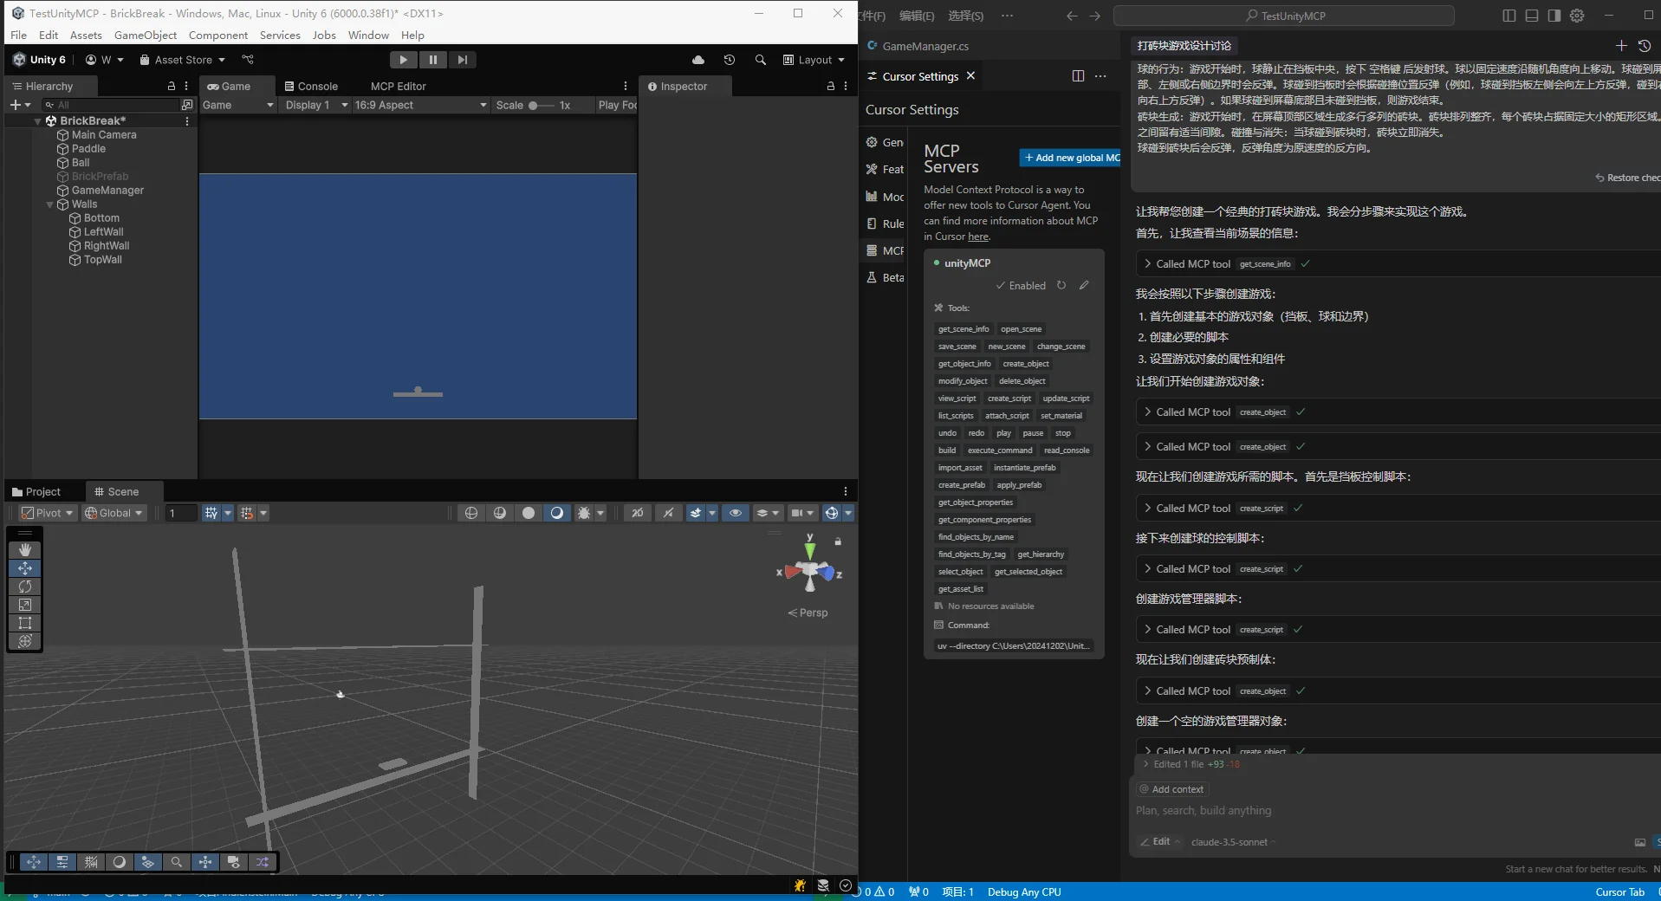
Task: Open Display 1 dropdown
Action: (316, 105)
